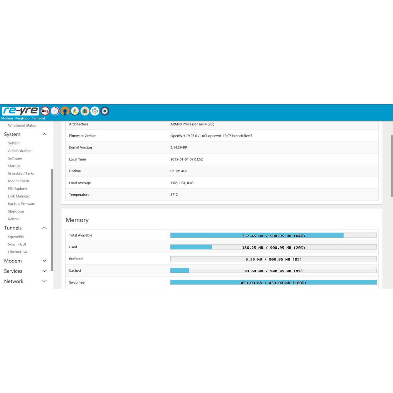Open Backup Firmware in sidebar
This screenshot has height=393, width=393.
tap(21, 204)
